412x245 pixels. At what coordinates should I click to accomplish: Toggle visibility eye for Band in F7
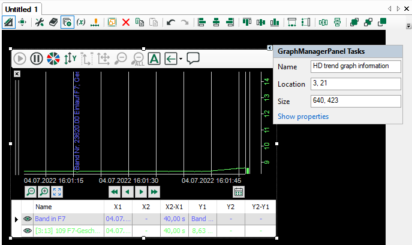27,219
